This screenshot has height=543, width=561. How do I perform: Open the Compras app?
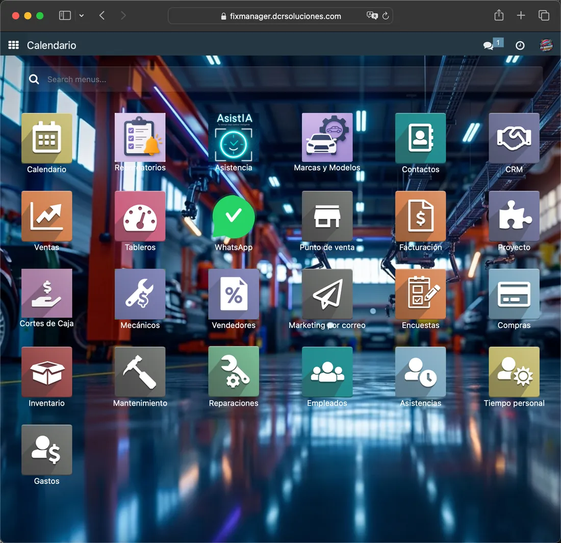point(514,294)
